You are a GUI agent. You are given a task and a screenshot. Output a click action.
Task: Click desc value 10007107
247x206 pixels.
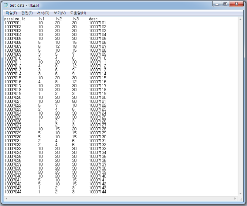coord(98,46)
